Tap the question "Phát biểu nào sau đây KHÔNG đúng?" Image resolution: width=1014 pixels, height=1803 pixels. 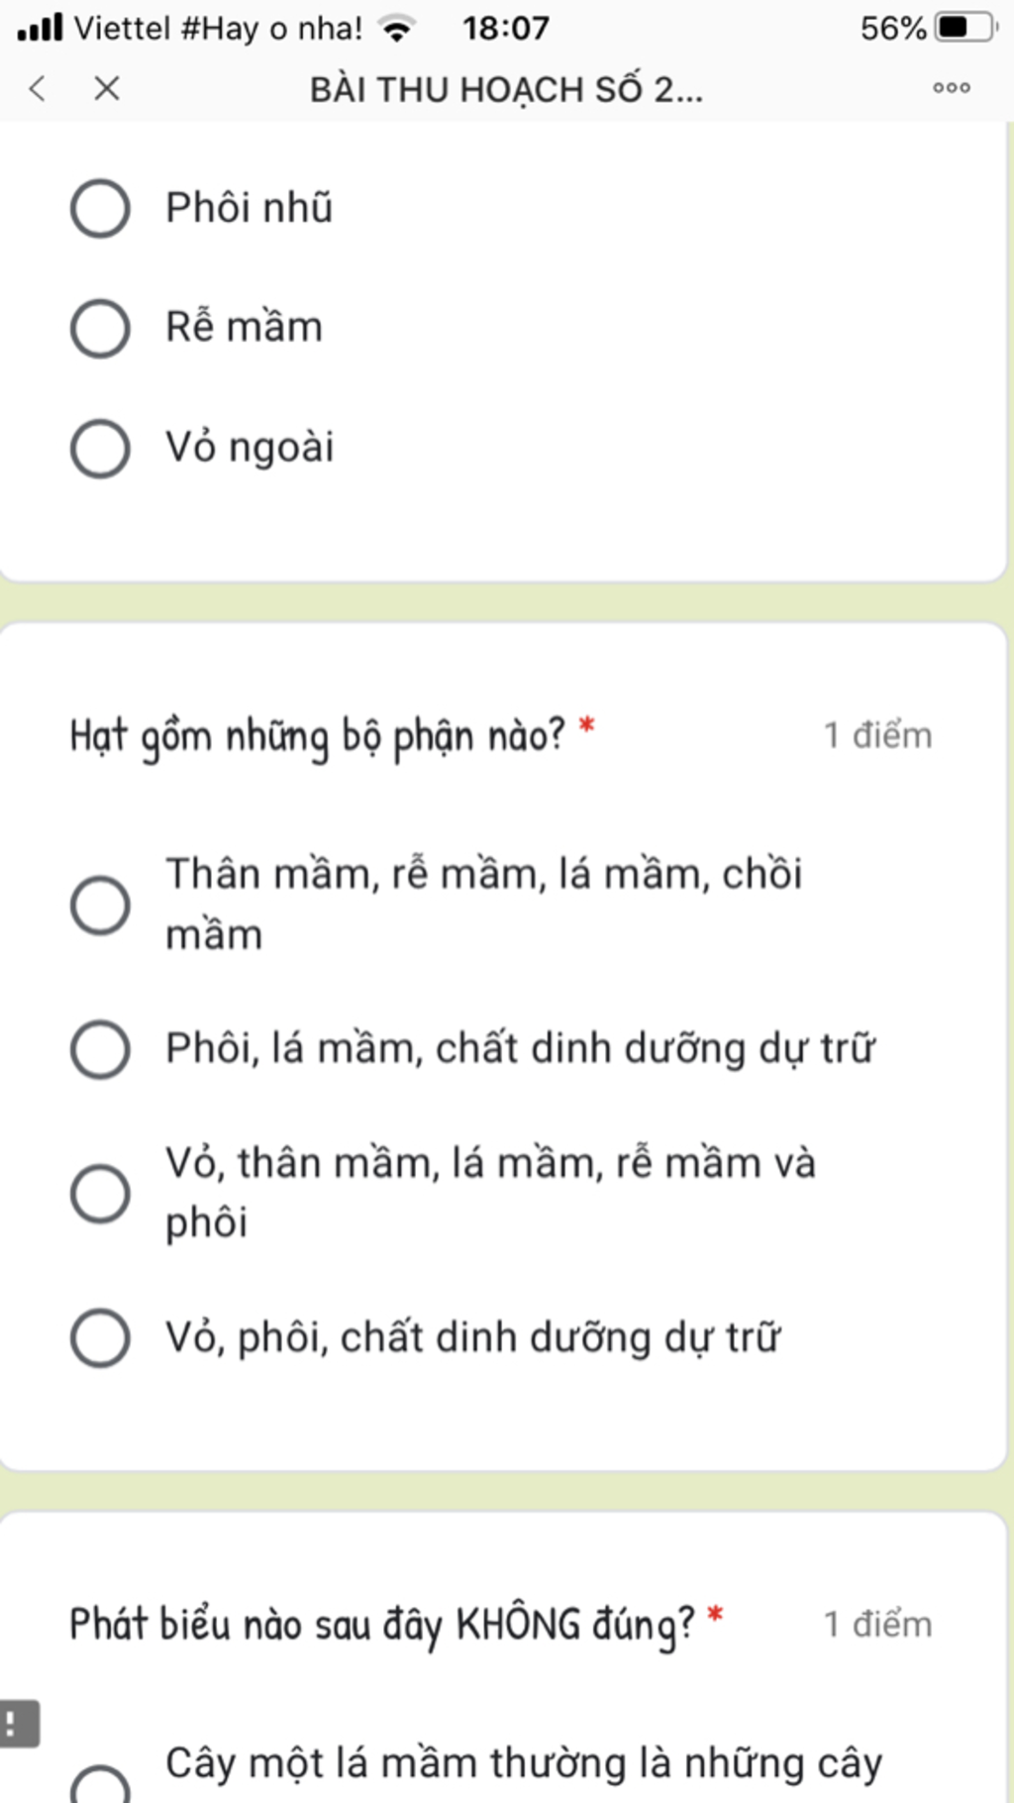pos(382,1625)
